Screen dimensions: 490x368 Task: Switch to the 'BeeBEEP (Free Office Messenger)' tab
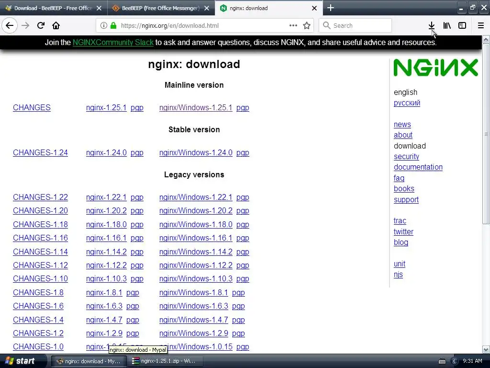click(161, 8)
